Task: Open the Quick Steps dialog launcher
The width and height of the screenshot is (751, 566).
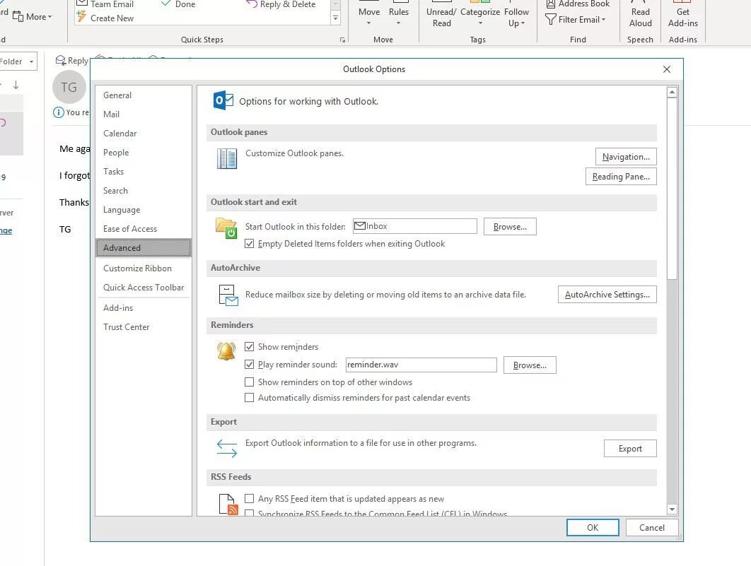Action: coord(342,40)
